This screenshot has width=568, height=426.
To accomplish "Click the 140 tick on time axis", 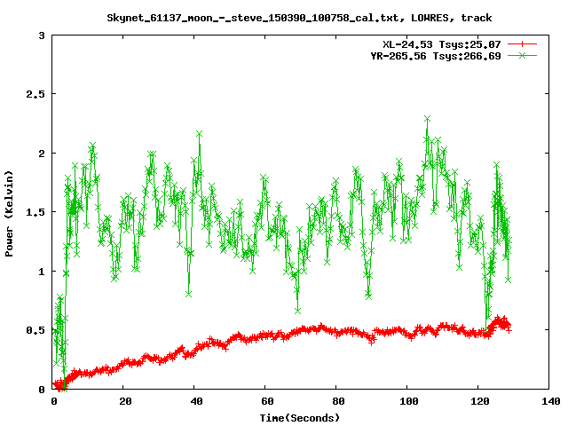I will click(x=549, y=401).
